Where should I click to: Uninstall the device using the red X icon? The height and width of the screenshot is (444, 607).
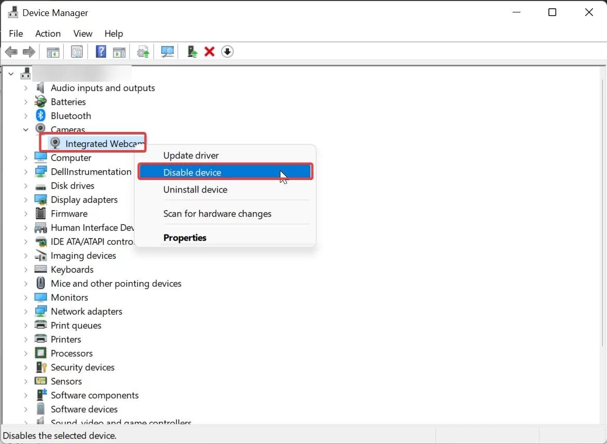click(x=209, y=51)
